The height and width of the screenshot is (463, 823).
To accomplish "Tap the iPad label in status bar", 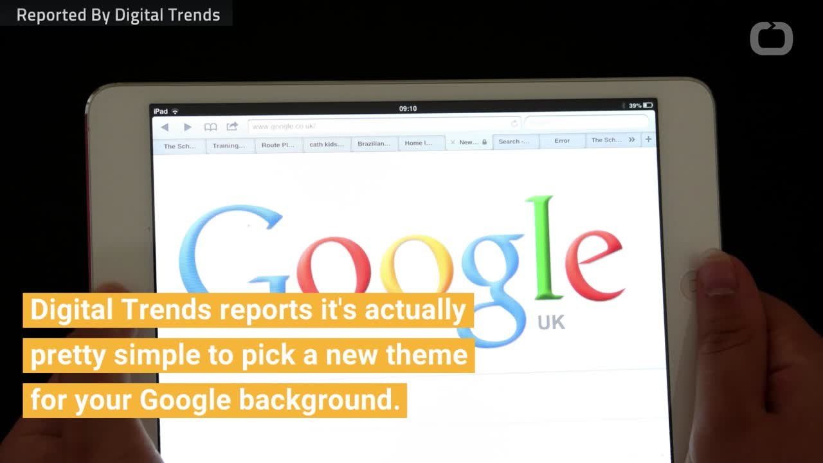I will tap(161, 112).
